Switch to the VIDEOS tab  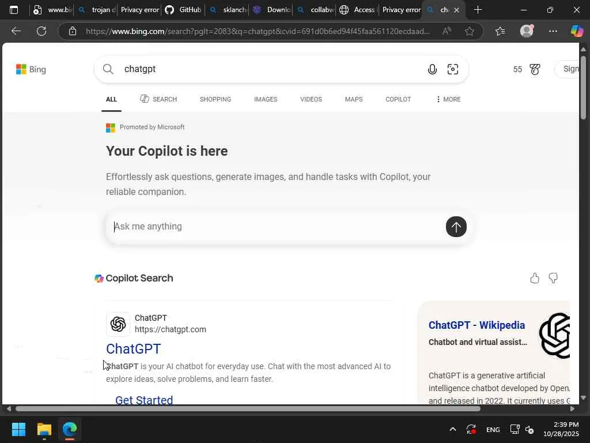311,99
